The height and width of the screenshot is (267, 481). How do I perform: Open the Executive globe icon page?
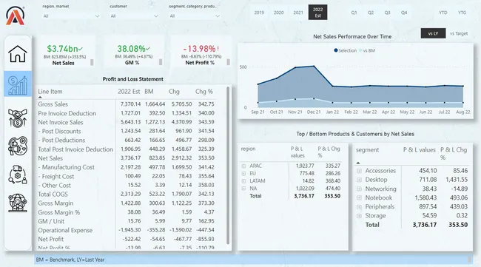point(18,203)
